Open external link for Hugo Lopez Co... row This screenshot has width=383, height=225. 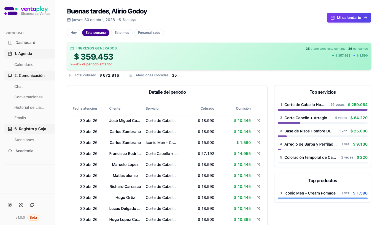pyautogui.click(x=258, y=220)
